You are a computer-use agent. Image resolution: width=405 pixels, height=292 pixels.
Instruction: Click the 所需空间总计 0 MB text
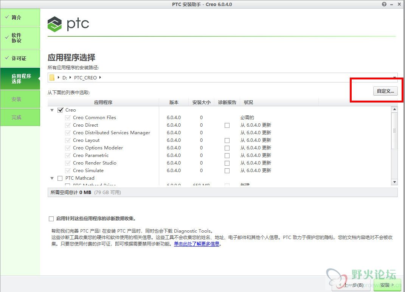pos(71,193)
